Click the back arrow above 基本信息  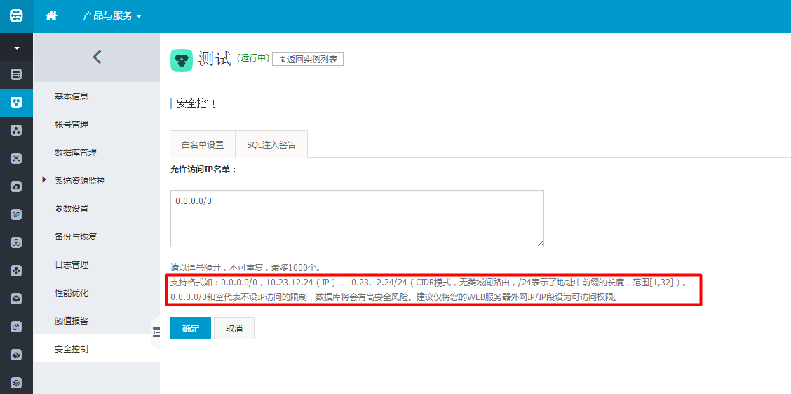coord(97,57)
